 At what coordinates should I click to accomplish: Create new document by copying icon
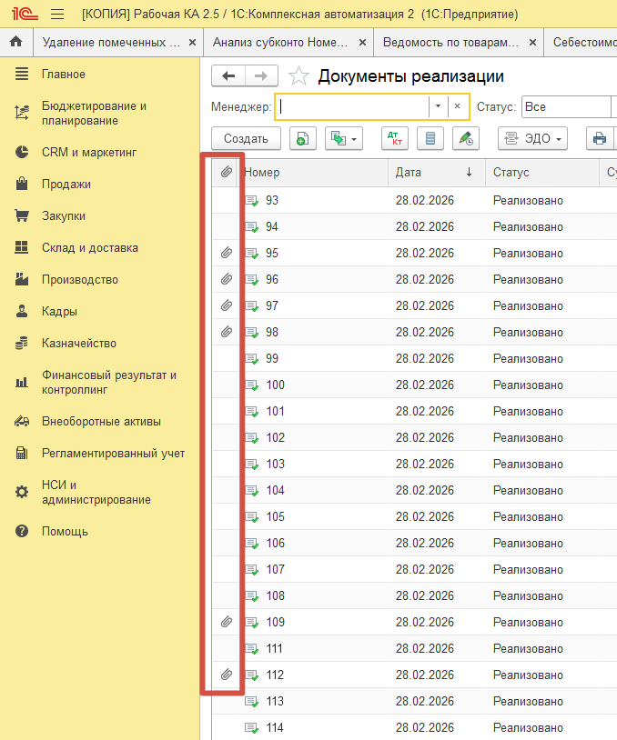coord(302,139)
